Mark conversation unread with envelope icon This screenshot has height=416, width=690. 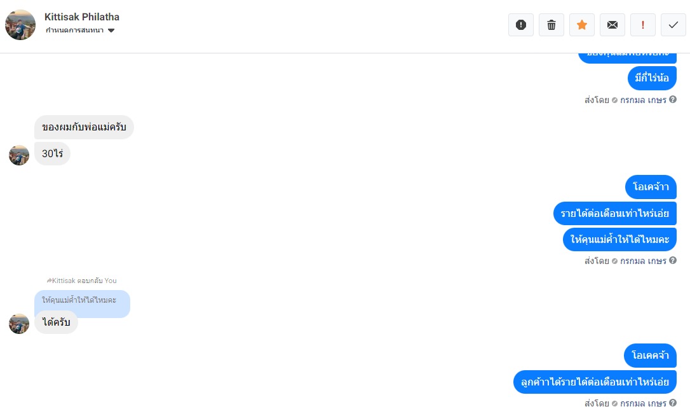click(612, 25)
